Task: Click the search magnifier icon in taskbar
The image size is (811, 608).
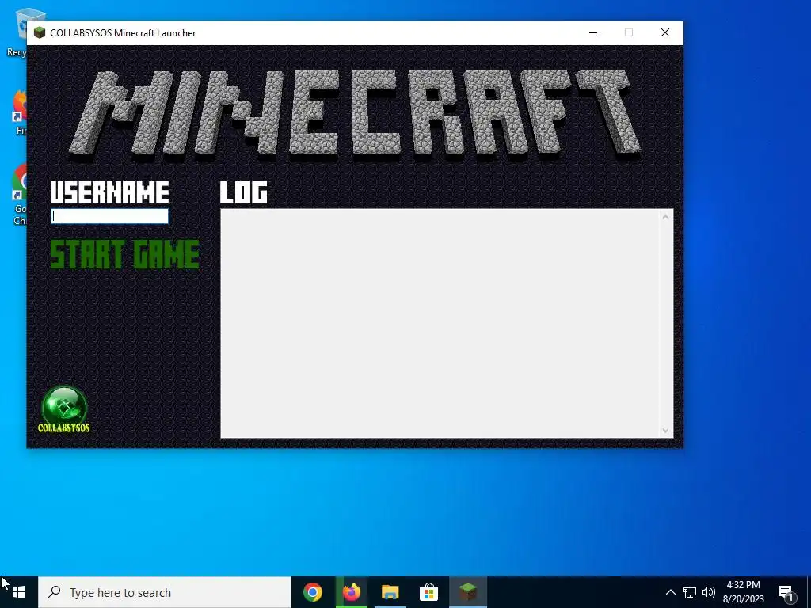Action: click(x=54, y=592)
